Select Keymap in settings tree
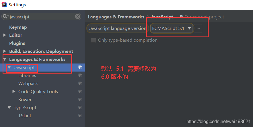253x127 pixels. 18,27
